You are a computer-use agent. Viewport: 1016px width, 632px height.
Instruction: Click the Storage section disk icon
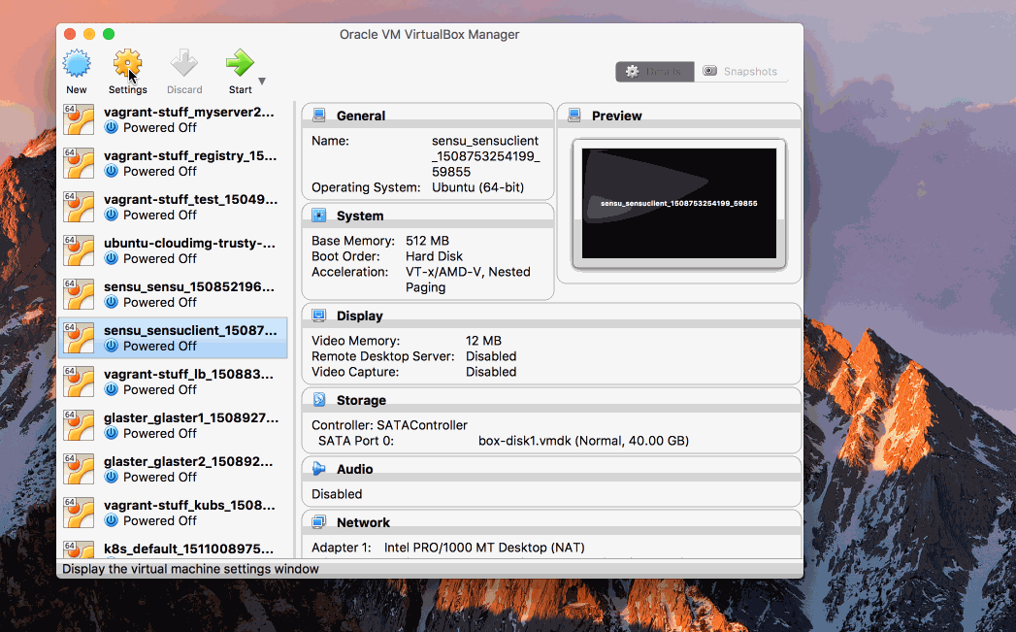319,400
